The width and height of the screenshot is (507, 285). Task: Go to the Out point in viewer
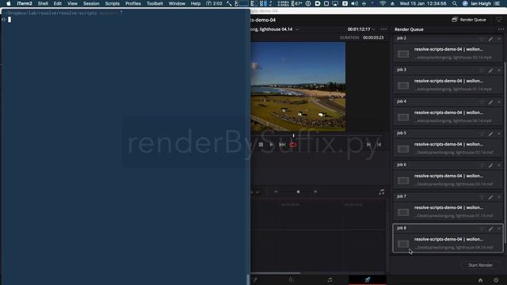[x=379, y=144]
